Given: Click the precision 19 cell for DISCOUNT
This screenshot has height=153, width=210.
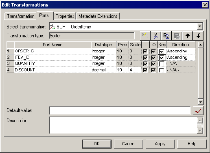Looking at the screenshot, I should [122, 70].
